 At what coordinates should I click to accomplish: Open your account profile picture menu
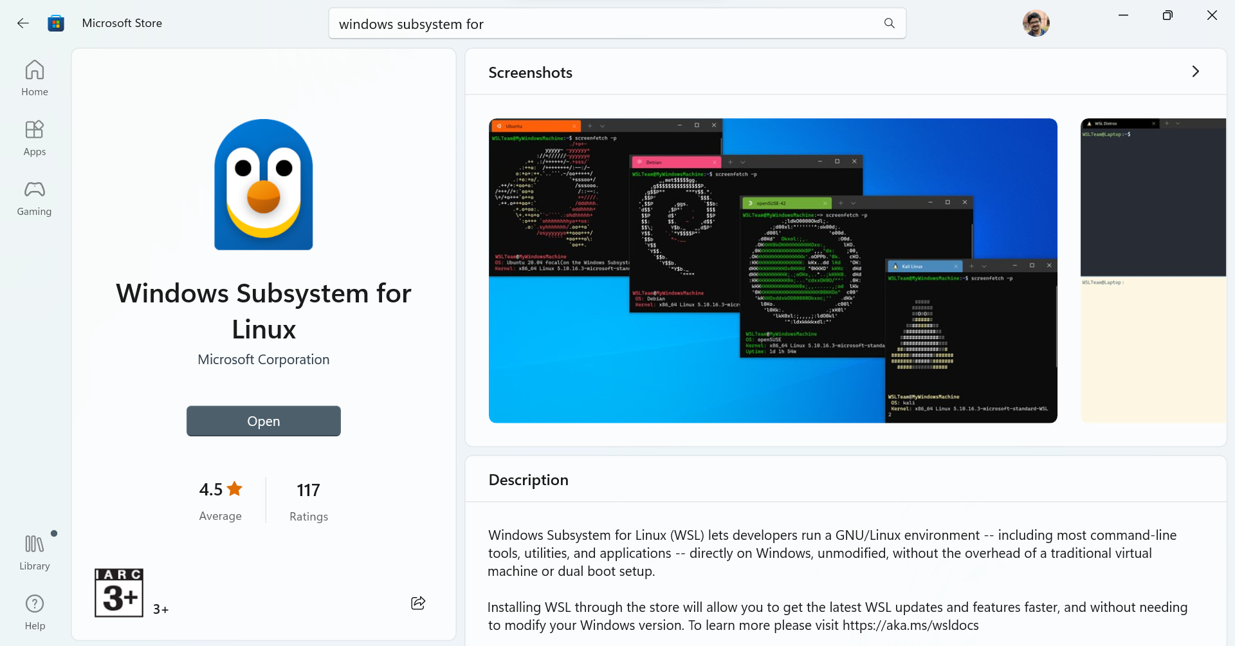coord(1036,23)
